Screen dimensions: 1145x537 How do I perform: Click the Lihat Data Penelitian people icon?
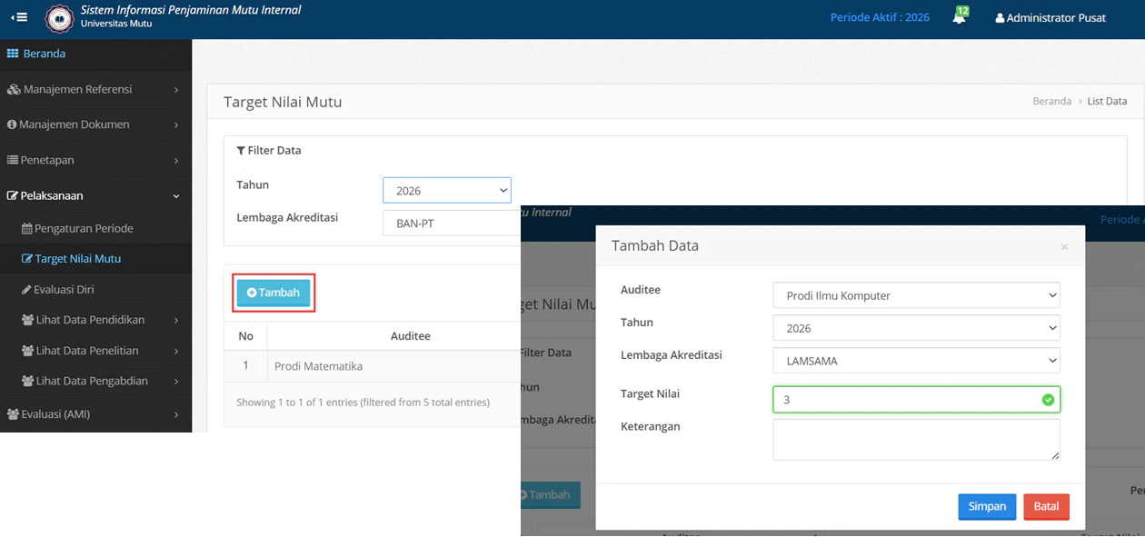coord(28,351)
